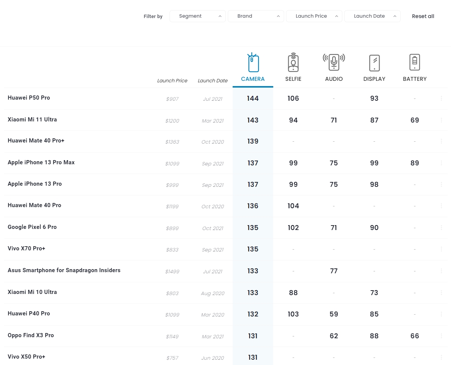Open the Xiaomi Mi 11 Ultra link
The image size is (451, 365).
(x=32, y=120)
